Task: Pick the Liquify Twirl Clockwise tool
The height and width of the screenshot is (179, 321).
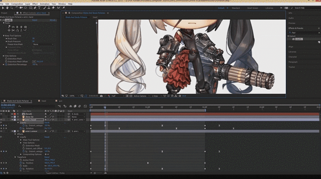Action: pyautogui.click(x=17, y=27)
